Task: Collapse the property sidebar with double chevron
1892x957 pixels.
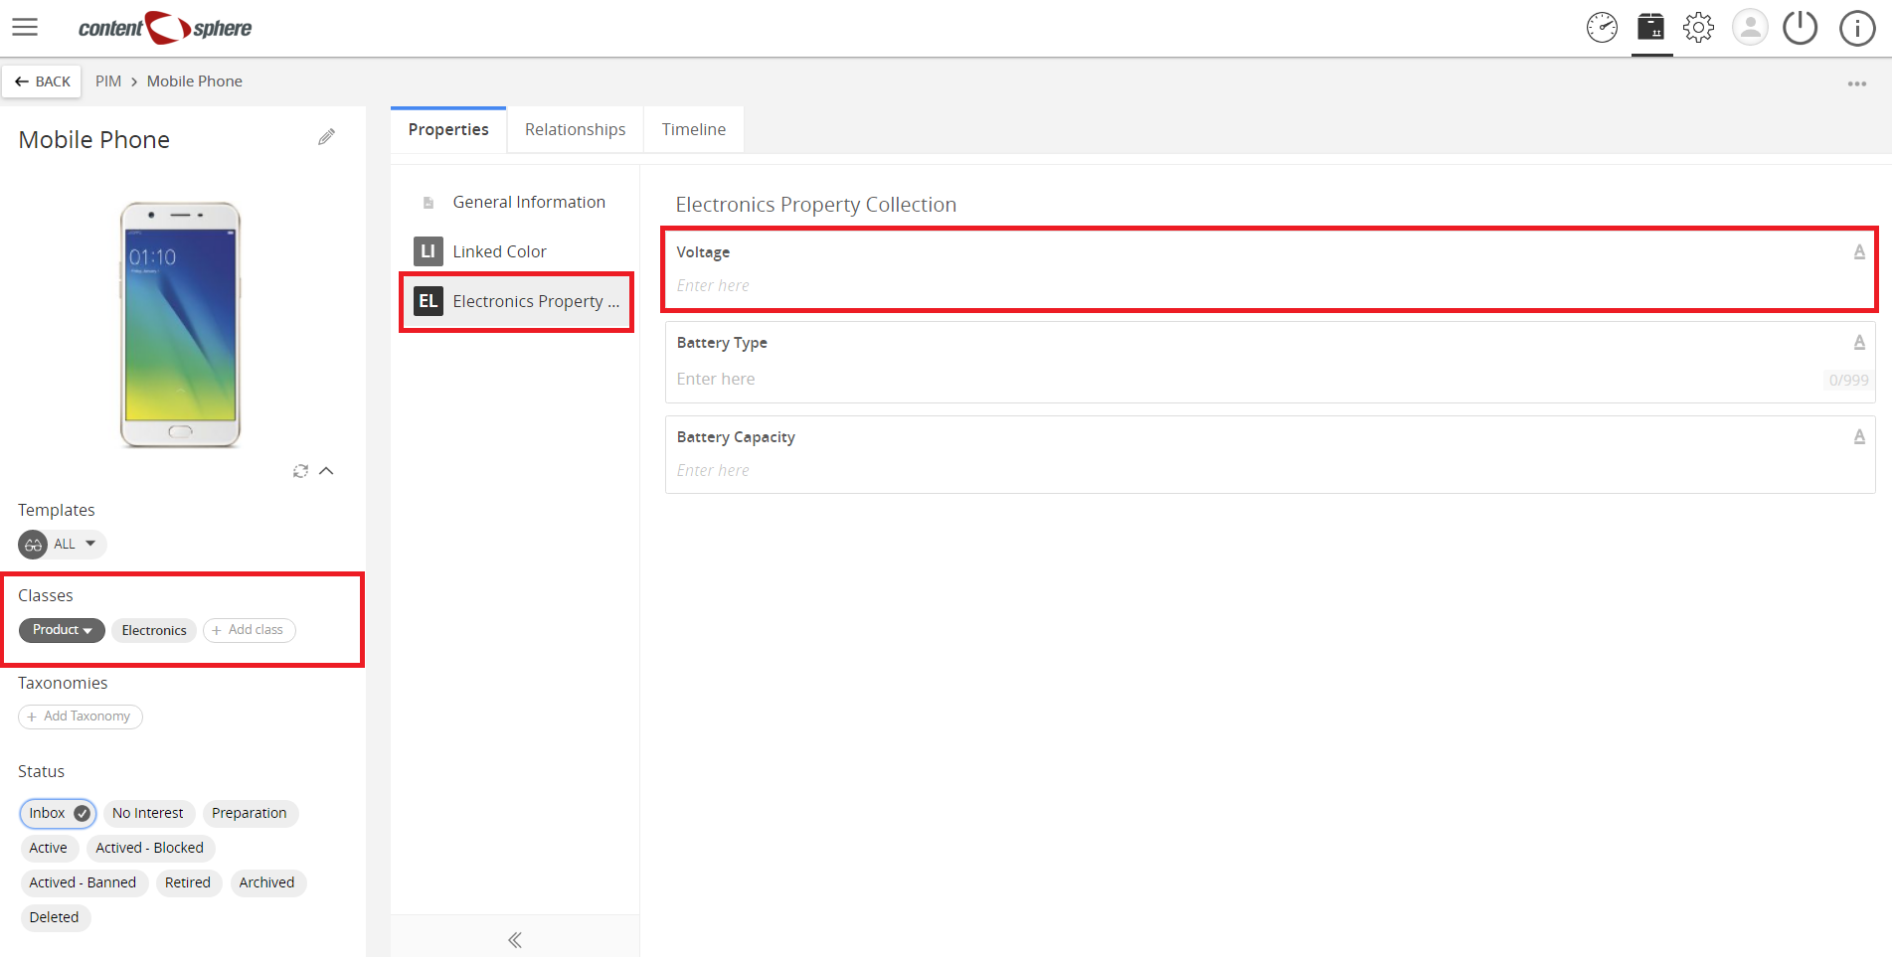Action: click(515, 940)
